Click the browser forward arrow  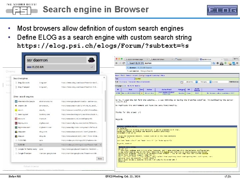click(120, 63)
